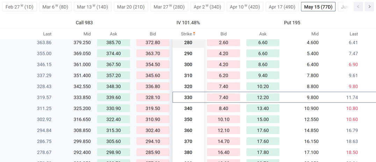The height and width of the screenshot is (162, 376).
Task: Select the Mar 27 (28D) expiration tab
Action: [169, 7]
